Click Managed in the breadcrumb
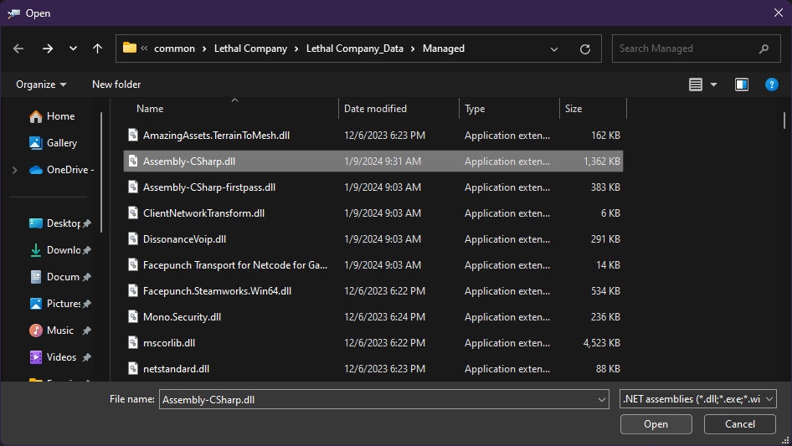Viewport: 792px width, 446px height. (444, 49)
